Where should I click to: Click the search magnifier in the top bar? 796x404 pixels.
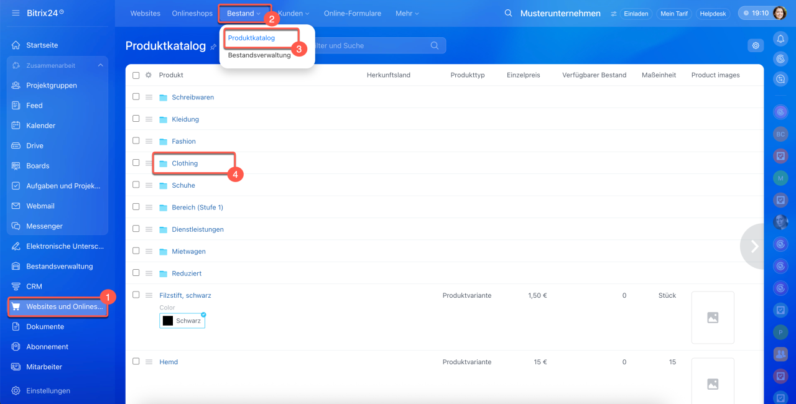coord(508,13)
